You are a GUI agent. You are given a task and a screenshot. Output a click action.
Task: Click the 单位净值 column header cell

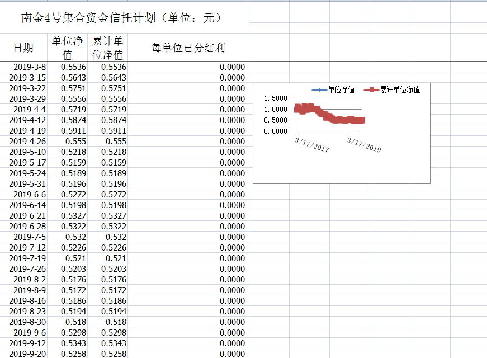[67, 48]
